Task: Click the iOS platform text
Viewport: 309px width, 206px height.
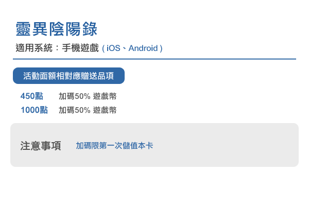Action: (113, 48)
